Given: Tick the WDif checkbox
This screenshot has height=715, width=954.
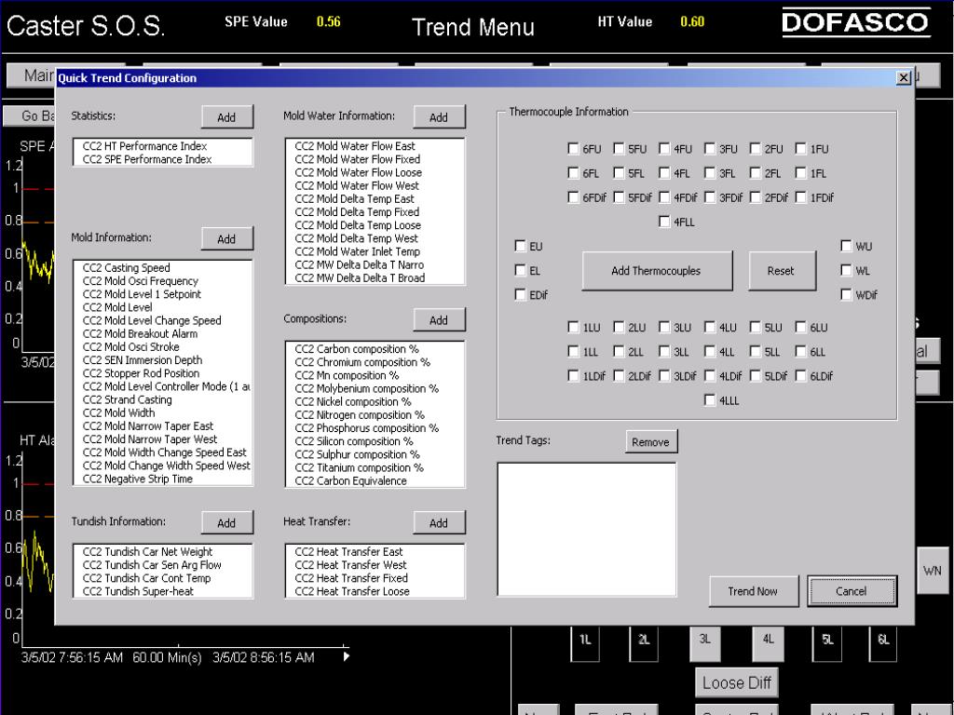Looking at the screenshot, I should pos(846,294).
